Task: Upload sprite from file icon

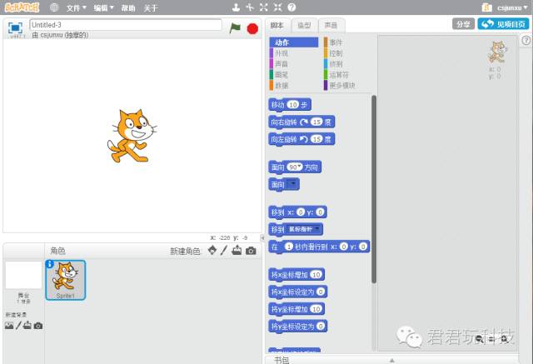Action: (237, 251)
